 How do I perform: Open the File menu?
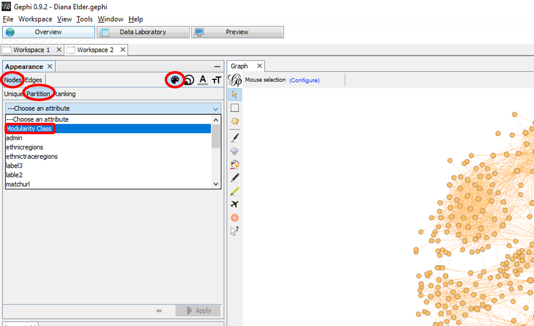8,19
